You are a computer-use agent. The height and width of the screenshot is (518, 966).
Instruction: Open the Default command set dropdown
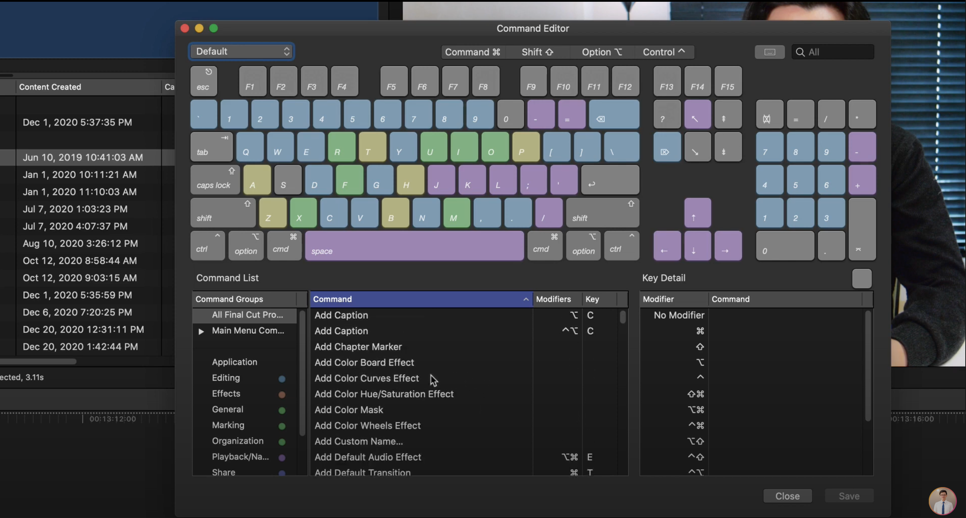click(241, 51)
